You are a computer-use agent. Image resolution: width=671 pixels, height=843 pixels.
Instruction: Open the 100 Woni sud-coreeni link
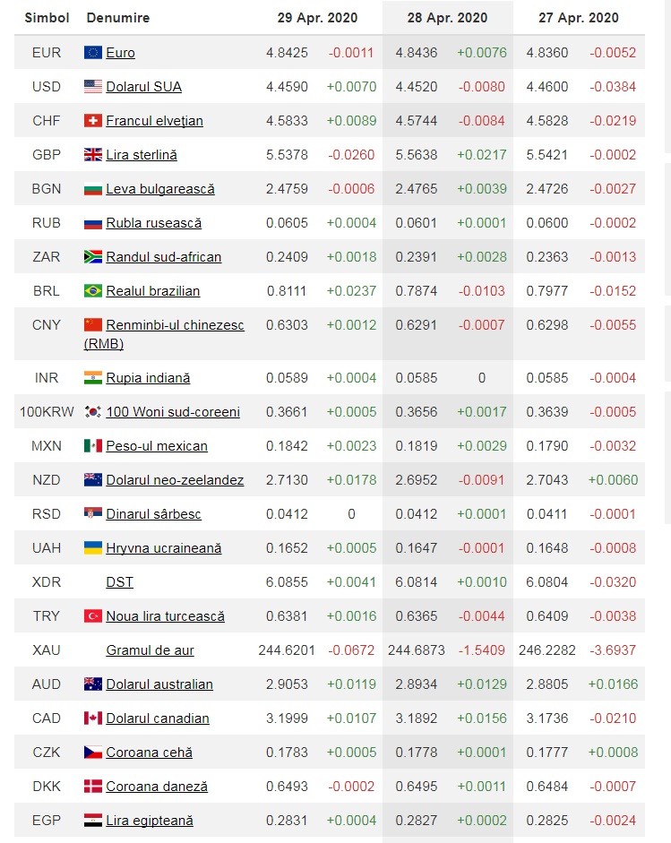coord(173,412)
